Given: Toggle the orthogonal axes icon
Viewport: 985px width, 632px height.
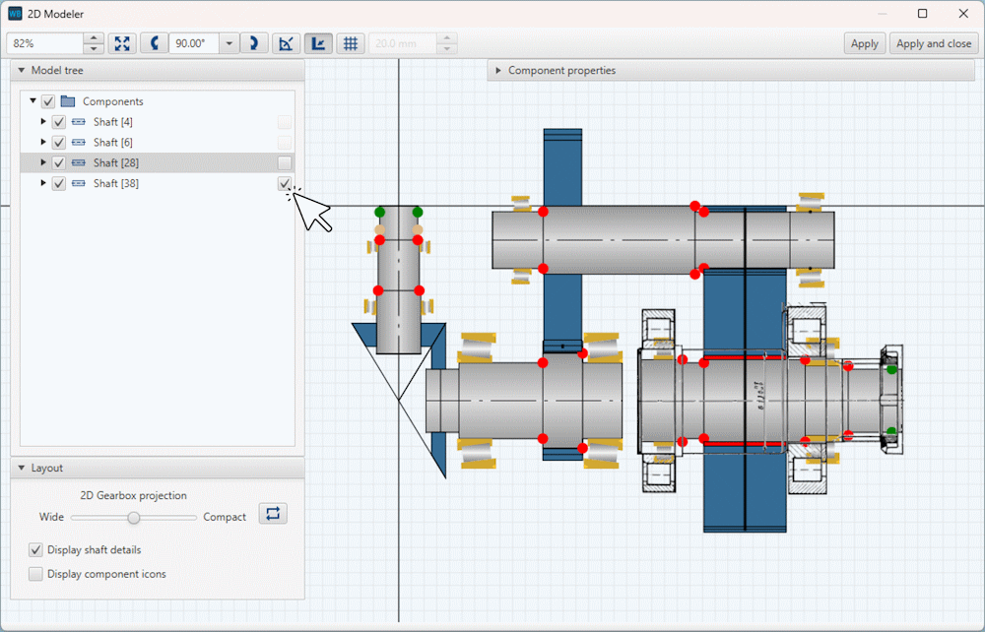Looking at the screenshot, I should coord(318,43).
